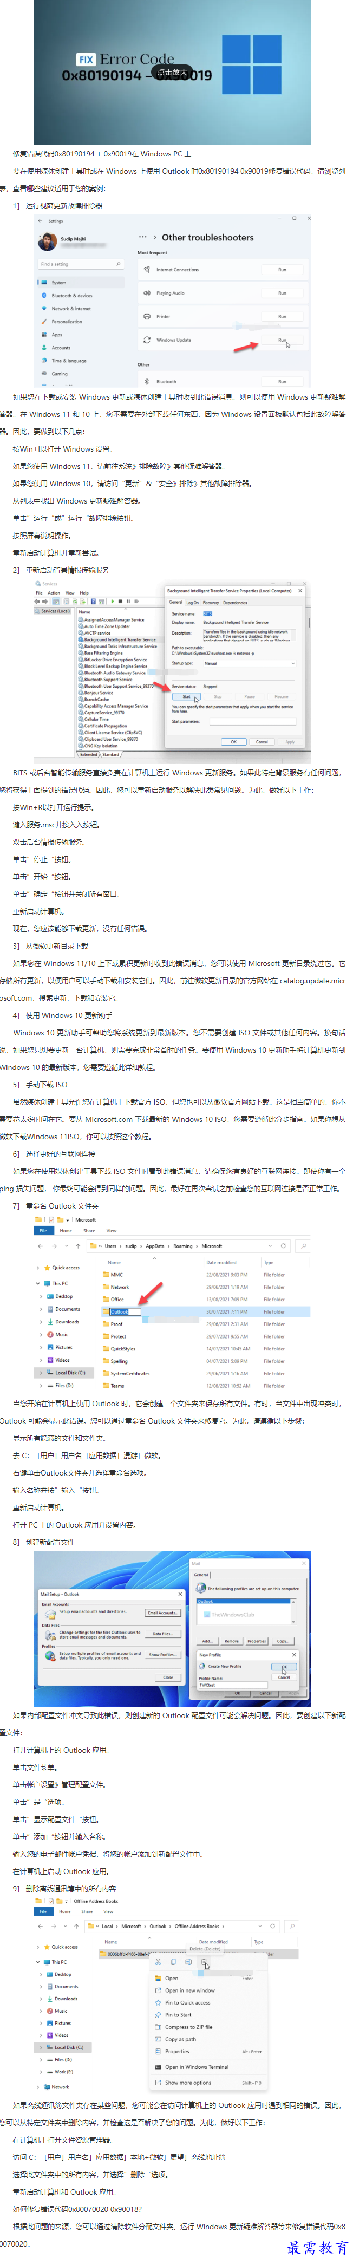Choose Open in Windows Terminal from context menu
This screenshot has width=353, height=2265.
click(x=197, y=2067)
